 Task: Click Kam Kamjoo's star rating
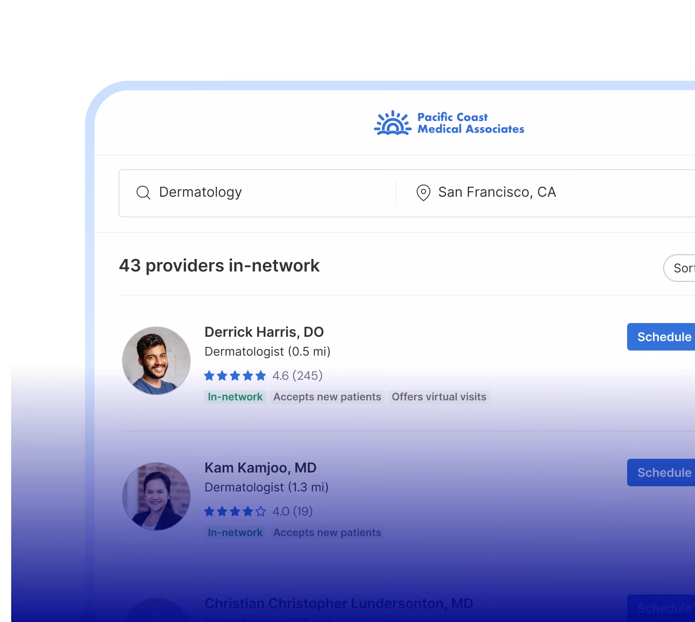tap(235, 512)
